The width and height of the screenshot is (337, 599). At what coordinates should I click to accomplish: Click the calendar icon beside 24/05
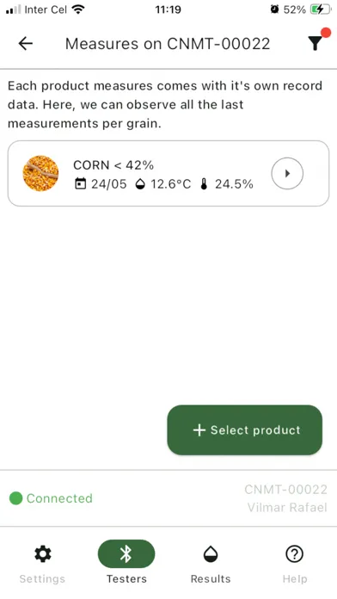click(x=80, y=184)
